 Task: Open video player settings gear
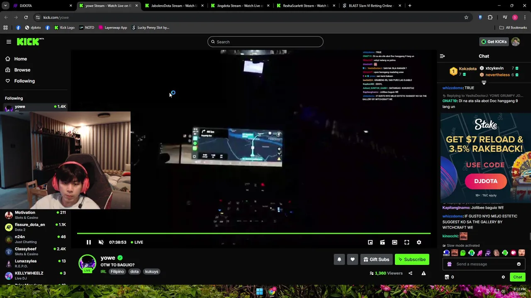(419, 243)
